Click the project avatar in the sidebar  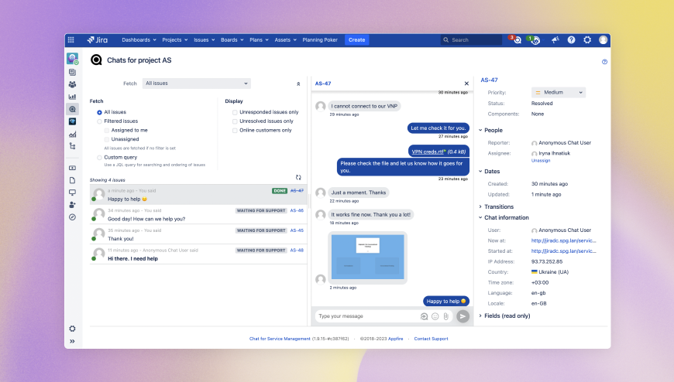[x=72, y=58]
